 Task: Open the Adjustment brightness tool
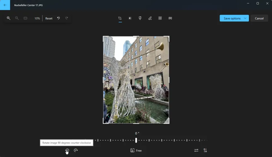pyautogui.click(x=130, y=18)
